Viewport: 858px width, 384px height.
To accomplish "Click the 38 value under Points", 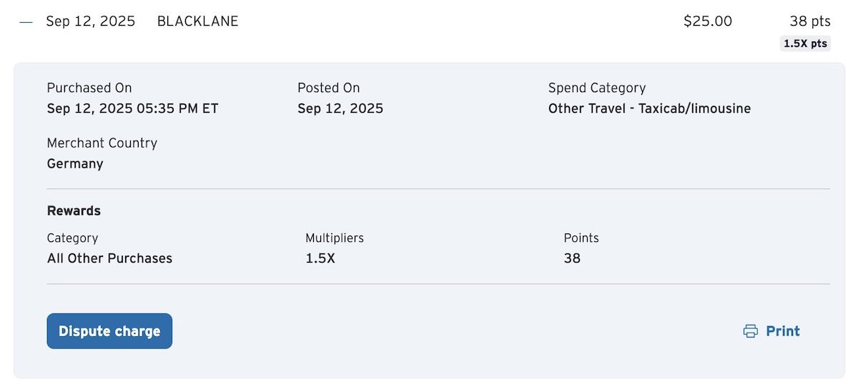I will (x=572, y=258).
